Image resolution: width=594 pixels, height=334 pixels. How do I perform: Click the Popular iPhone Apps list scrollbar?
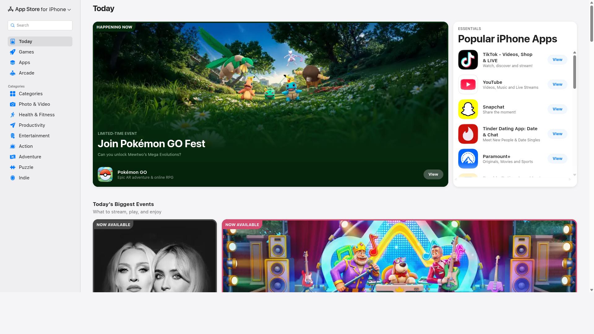(575, 72)
